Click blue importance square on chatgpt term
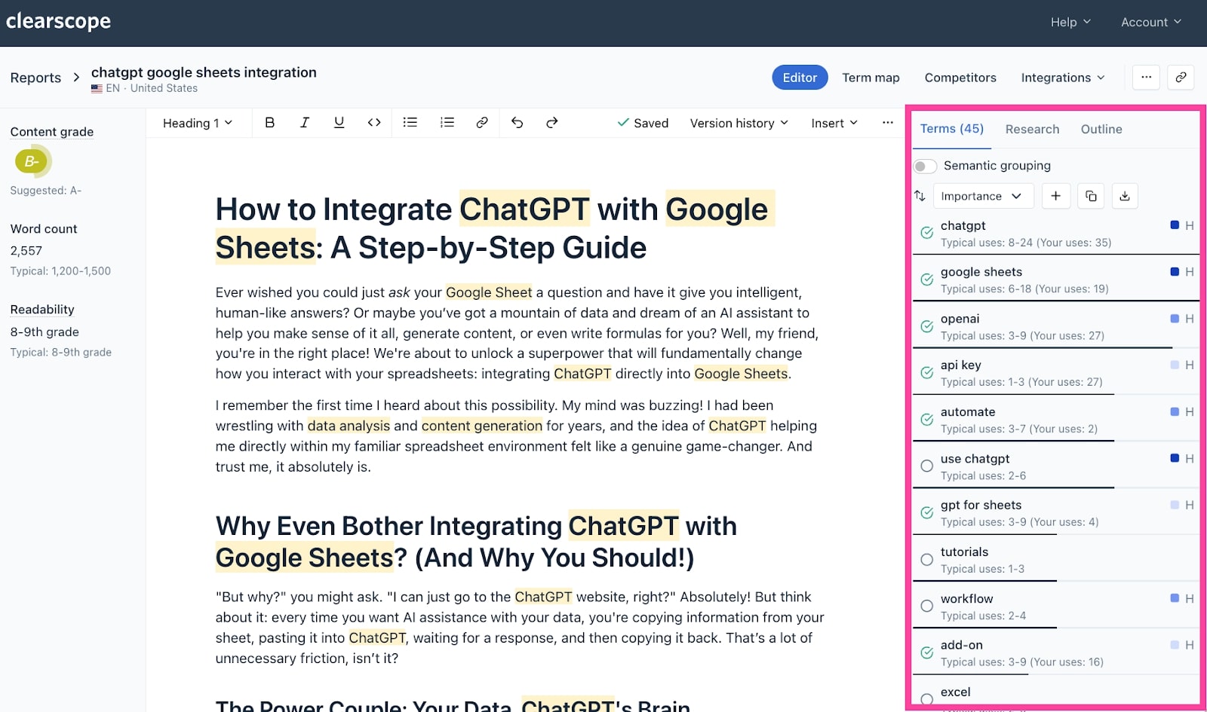This screenshot has width=1207, height=712. pos(1175,225)
